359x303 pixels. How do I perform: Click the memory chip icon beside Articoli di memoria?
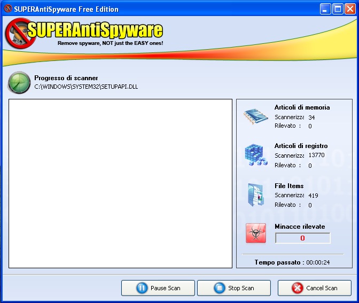pyautogui.click(x=256, y=116)
